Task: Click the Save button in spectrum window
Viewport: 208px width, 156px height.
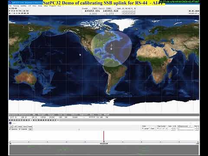Action: [x=25, y=127]
